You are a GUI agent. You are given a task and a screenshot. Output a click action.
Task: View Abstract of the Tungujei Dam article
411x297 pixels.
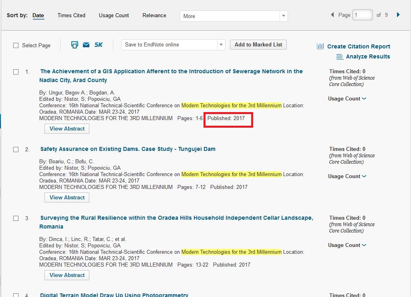[67, 198]
